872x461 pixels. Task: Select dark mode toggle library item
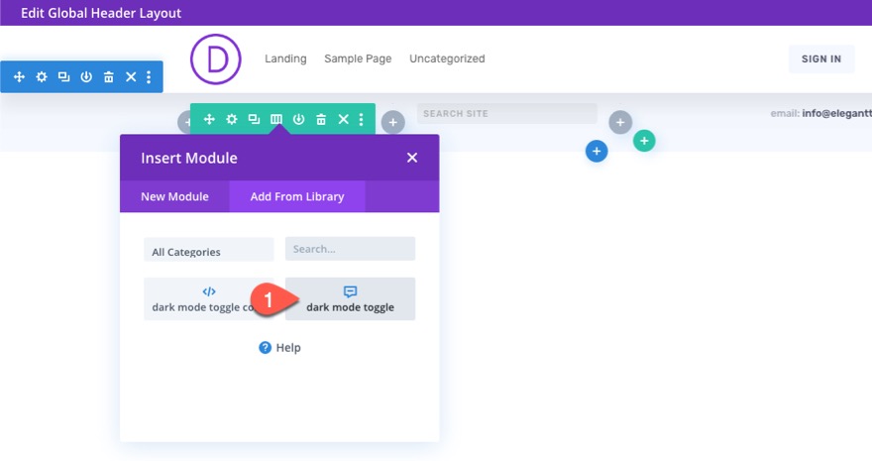point(351,298)
